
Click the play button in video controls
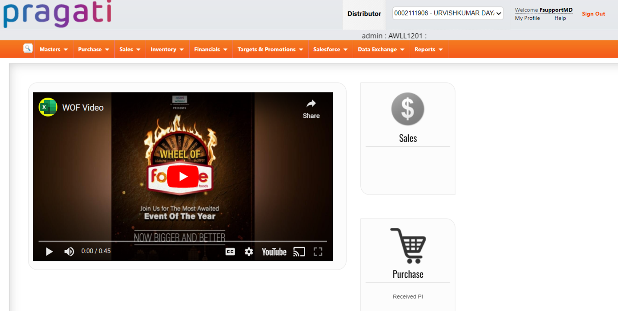(49, 251)
